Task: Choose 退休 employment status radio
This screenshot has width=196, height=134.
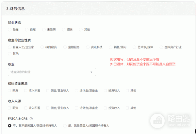Action: coord(64,29)
